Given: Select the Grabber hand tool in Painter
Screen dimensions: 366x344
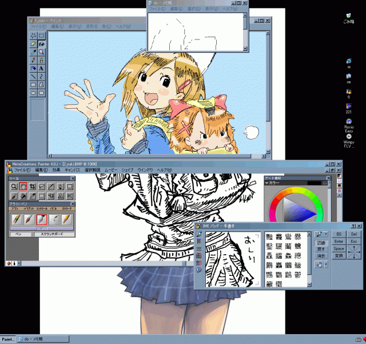Looking at the screenshot, I should (x=23, y=187).
